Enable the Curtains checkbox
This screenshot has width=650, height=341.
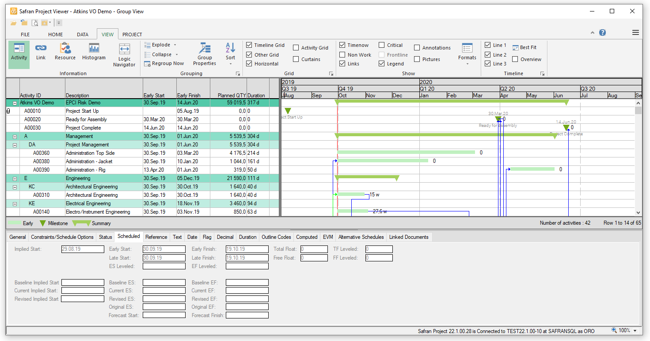point(296,59)
